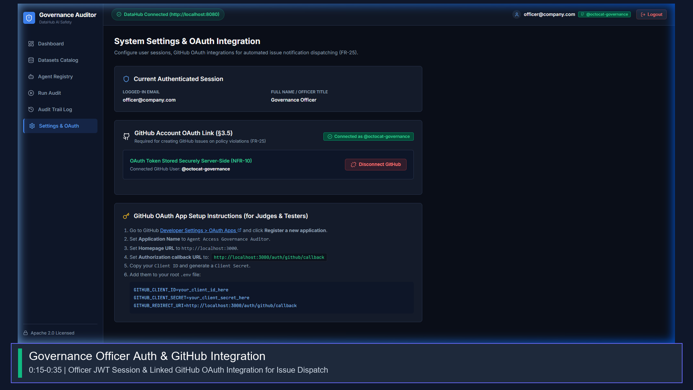Click the Run Audit play icon
693x390 pixels.
[31, 93]
